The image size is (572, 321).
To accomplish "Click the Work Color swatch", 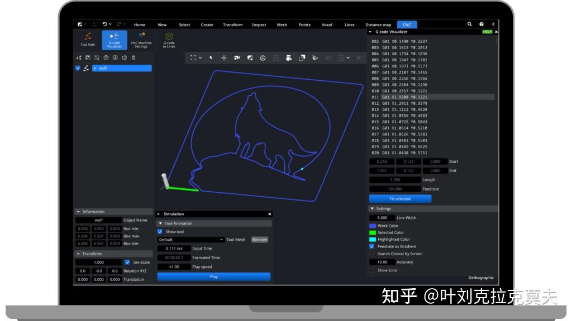I will pos(373,226).
